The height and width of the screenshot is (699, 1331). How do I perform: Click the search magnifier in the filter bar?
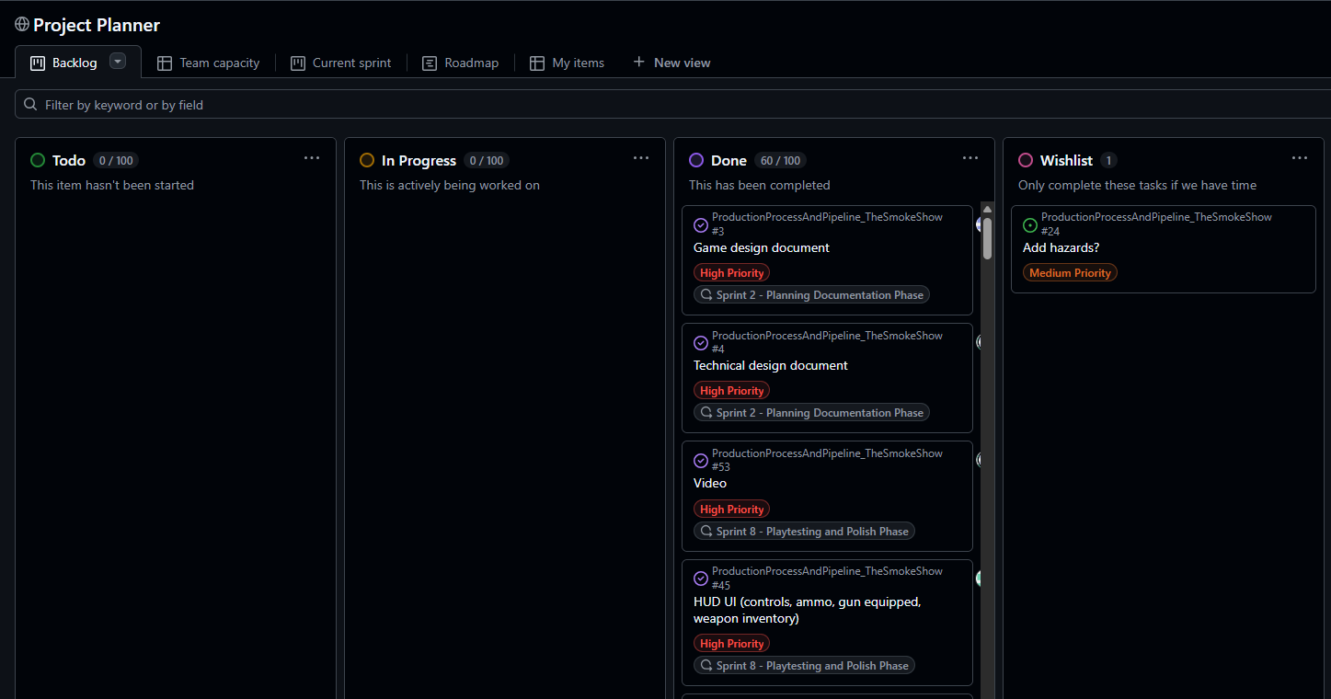pos(30,104)
